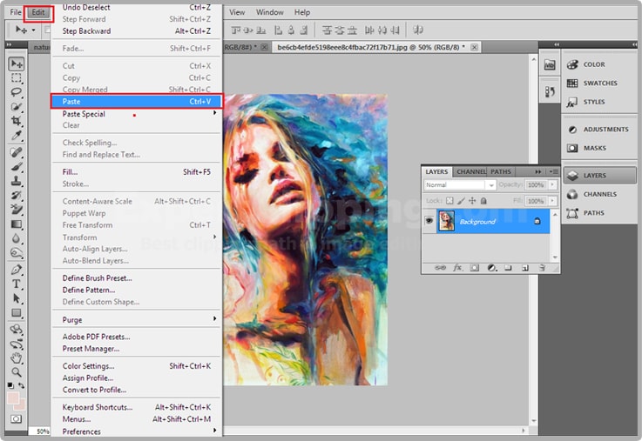Open the Layers panel options menu

[x=553, y=171]
